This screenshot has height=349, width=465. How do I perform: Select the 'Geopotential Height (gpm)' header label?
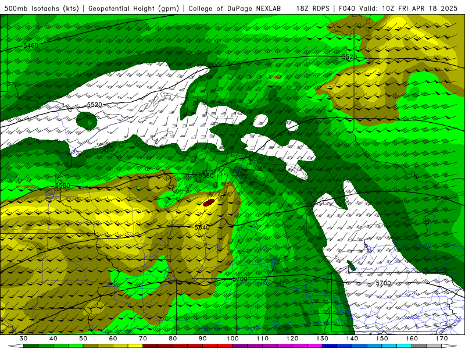tap(134, 8)
